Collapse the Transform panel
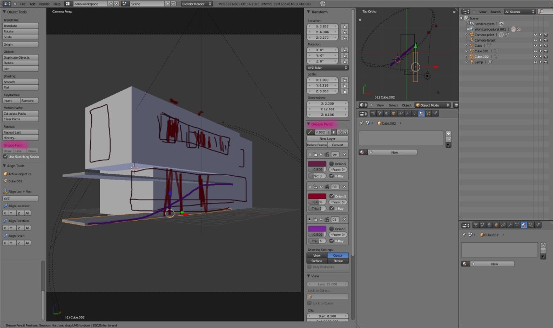The width and height of the screenshot is (553, 328). point(308,12)
